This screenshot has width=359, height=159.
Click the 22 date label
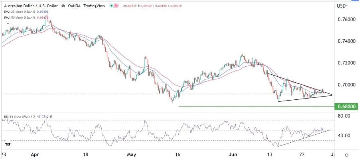[x=302, y=155]
